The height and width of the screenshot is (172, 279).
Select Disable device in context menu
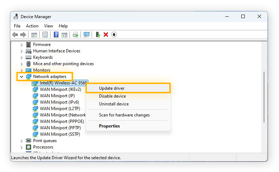(112, 96)
